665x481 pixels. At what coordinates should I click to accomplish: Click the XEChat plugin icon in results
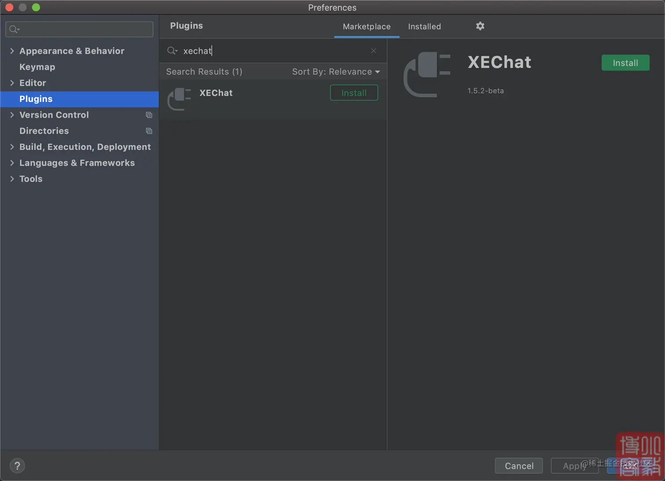coord(179,99)
